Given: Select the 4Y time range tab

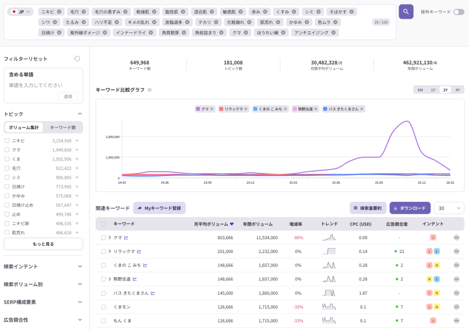Looking at the screenshot, I should 457,90.
